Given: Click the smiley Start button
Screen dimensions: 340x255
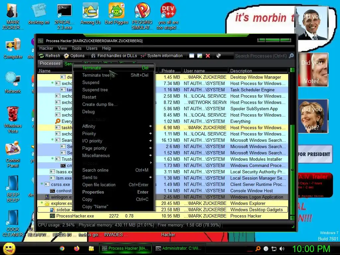Looking at the screenshot, I should [9, 248].
